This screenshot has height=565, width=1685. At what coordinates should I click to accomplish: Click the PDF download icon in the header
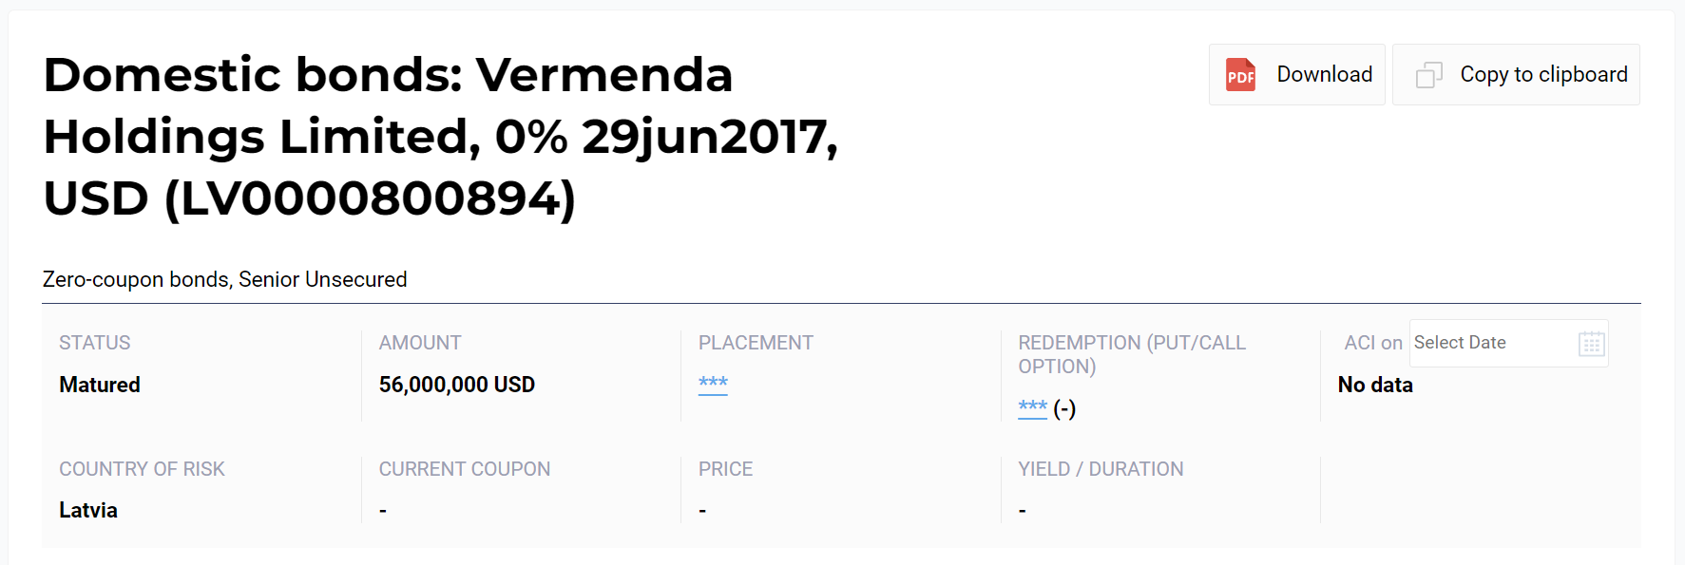[1239, 74]
